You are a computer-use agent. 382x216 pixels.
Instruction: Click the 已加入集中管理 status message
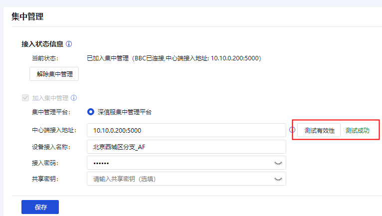(x=174, y=58)
